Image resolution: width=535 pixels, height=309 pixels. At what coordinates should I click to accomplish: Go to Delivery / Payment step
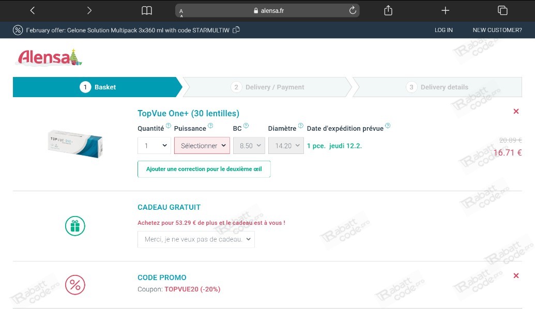pos(267,87)
